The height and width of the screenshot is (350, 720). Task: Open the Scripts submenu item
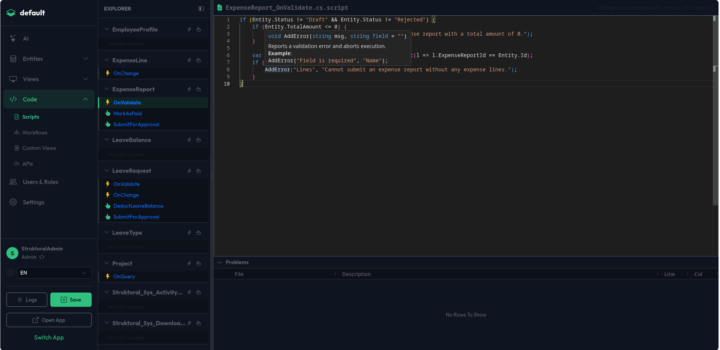pos(30,117)
